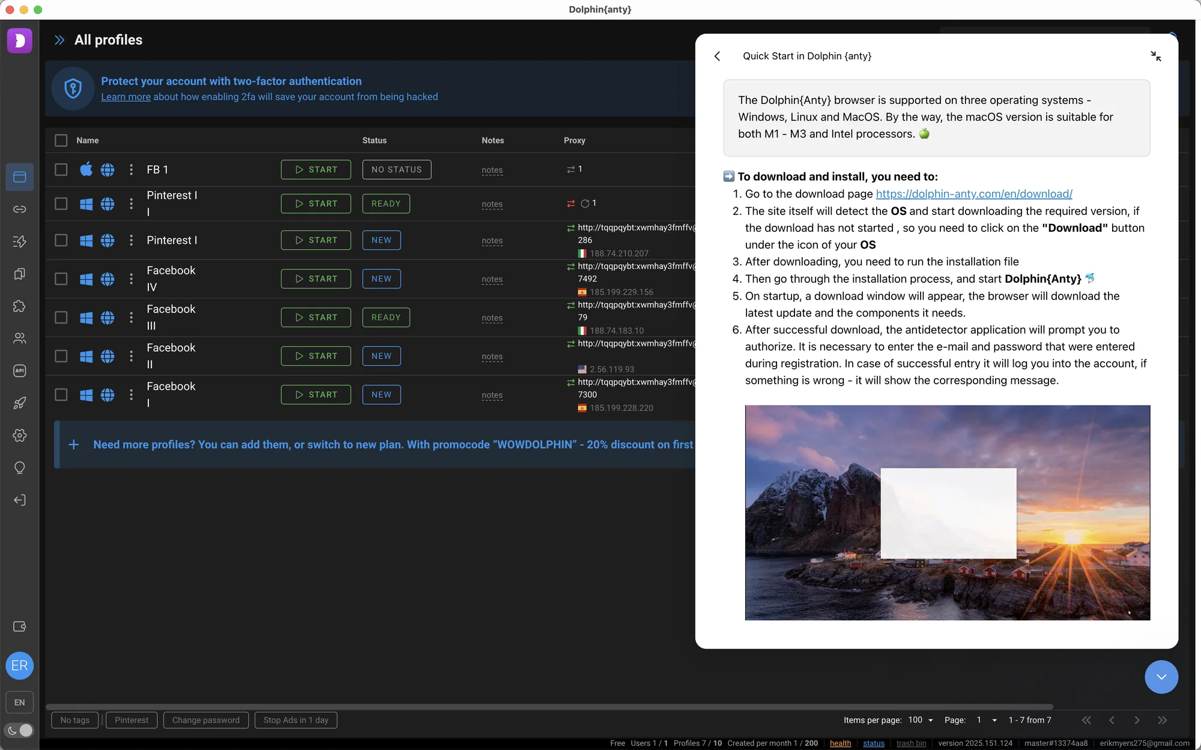This screenshot has height=750, width=1201.
Task: Open three-dot menu for Facebook III
Action: coord(131,318)
